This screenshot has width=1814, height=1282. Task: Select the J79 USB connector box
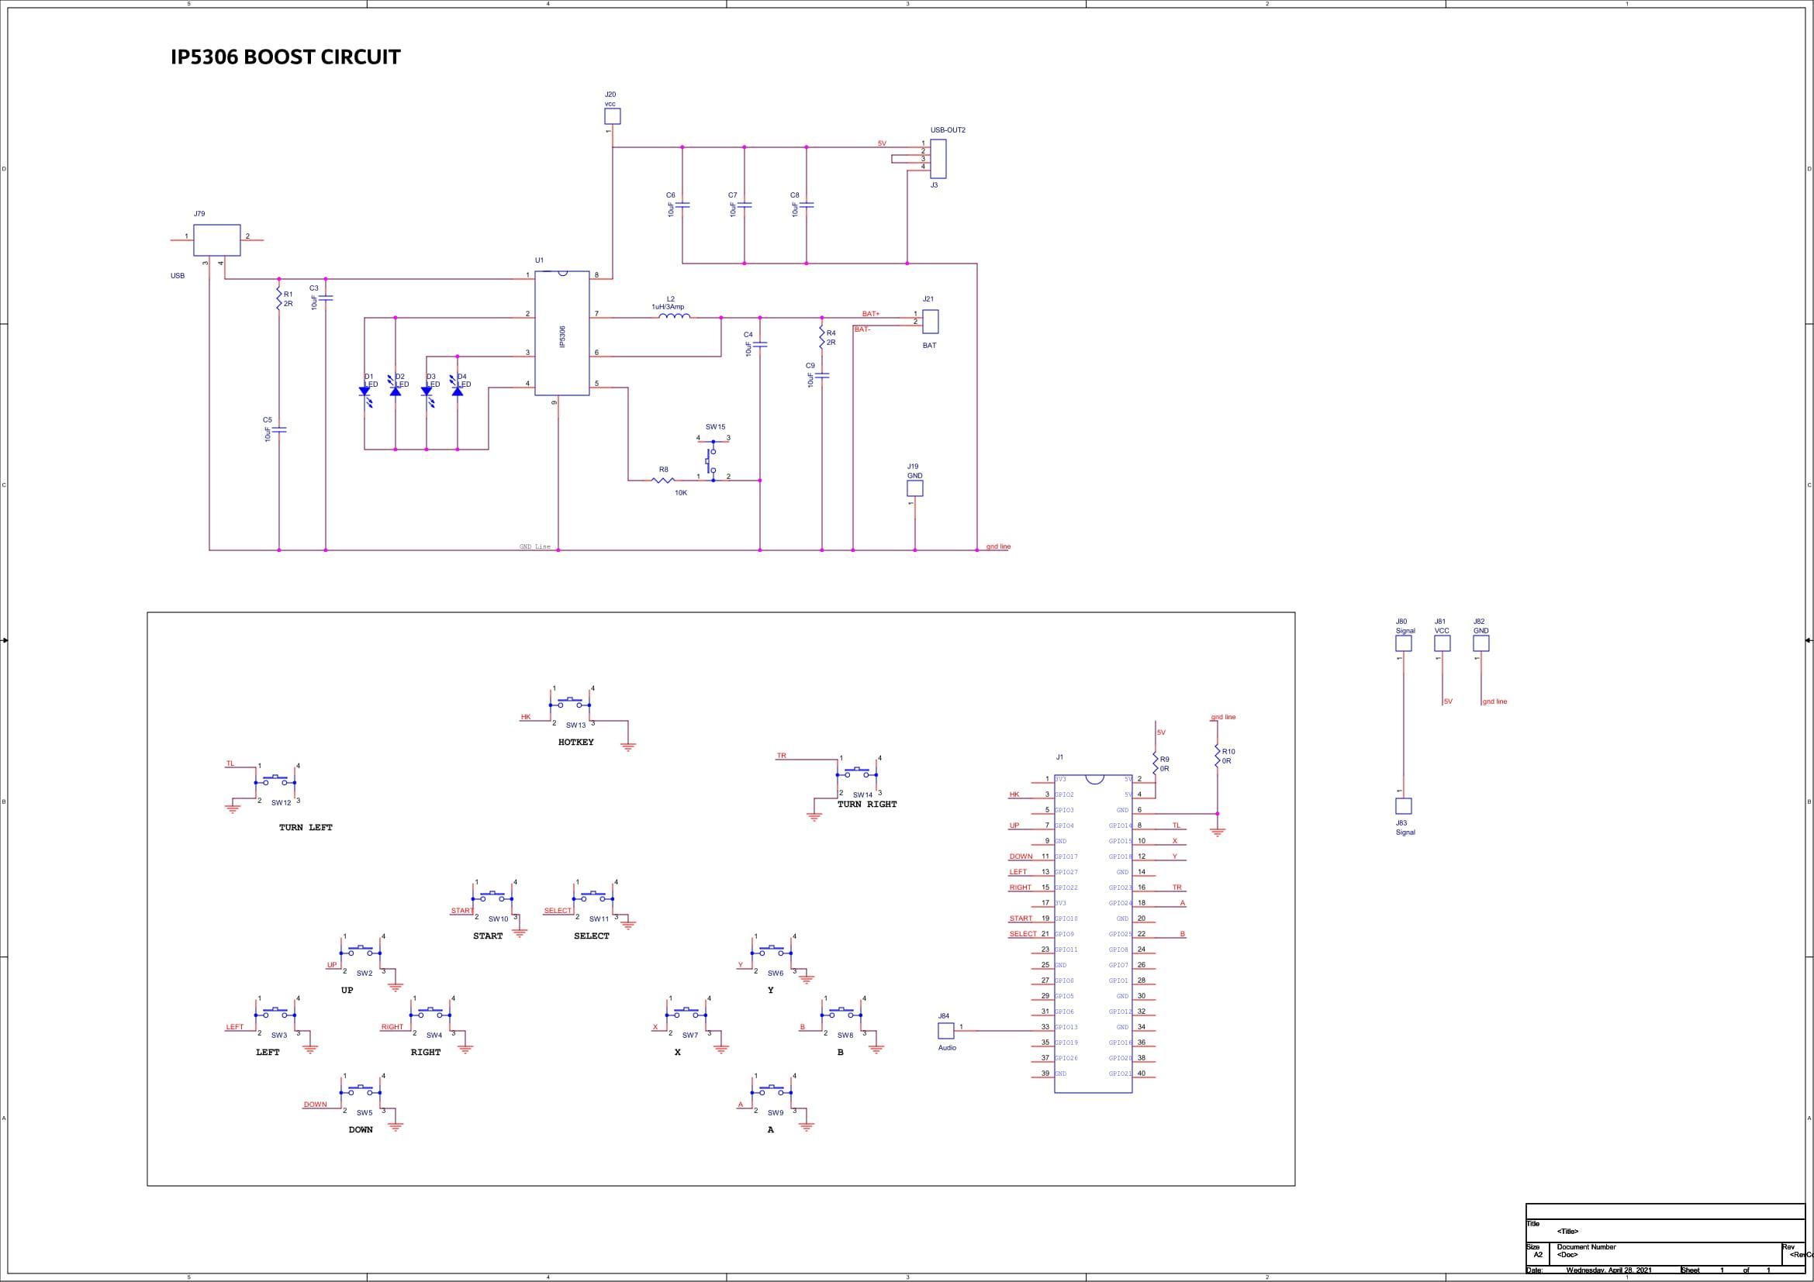pos(216,240)
